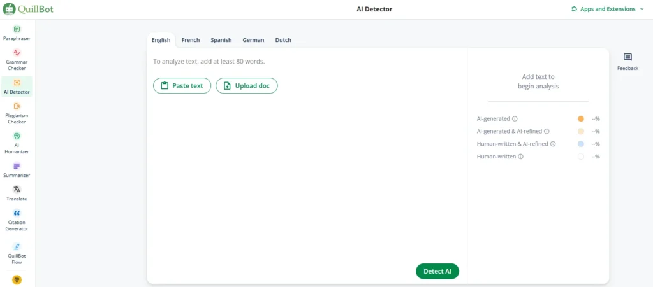Image resolution: width=653 pixels, height=287 pixels.
Task: Click the Upload doc button
Action: click(x=247, y=85)
